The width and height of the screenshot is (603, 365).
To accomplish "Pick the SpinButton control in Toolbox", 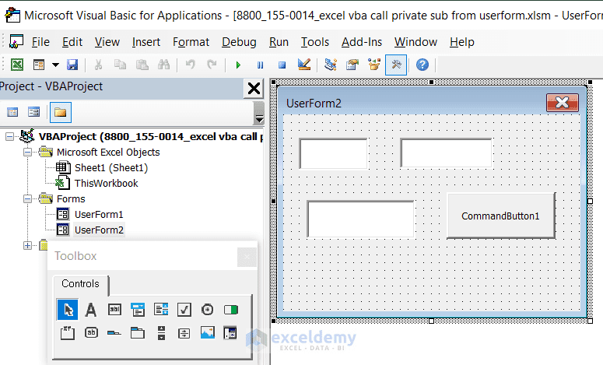I will point(184,333).
